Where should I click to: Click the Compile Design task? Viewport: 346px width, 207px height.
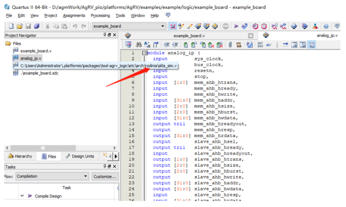click(x=48, y=196)
